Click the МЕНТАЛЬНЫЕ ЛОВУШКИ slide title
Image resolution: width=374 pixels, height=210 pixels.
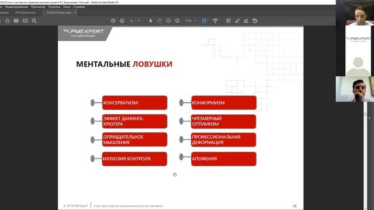124,64
